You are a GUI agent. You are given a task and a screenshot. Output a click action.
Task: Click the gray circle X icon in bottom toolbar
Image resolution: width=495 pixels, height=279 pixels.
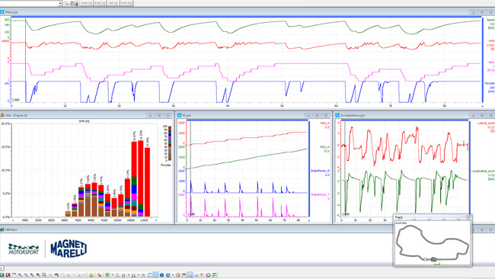pyautogui.click(x=208, y=275)
